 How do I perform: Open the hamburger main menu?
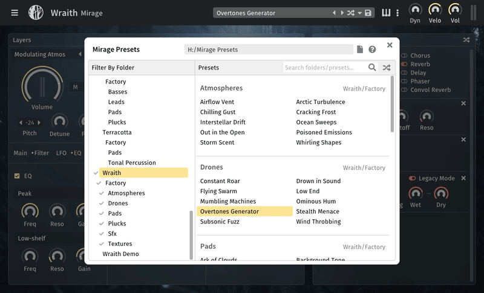pos(15,13)
